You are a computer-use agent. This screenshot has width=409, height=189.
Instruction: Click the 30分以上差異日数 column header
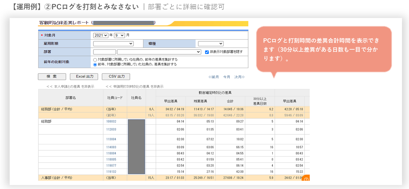pyautogui.click(x=260, y=101)
